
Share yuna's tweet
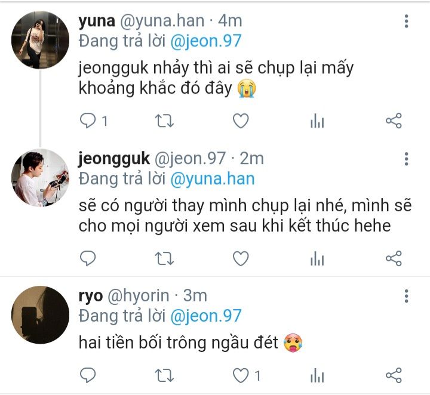click(394, 121)
